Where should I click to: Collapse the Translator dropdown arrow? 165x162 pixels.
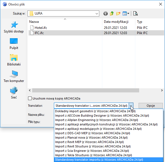(131, 106)
